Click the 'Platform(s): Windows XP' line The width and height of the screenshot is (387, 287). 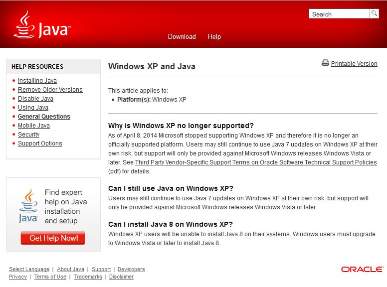click(x=152, y=100)
